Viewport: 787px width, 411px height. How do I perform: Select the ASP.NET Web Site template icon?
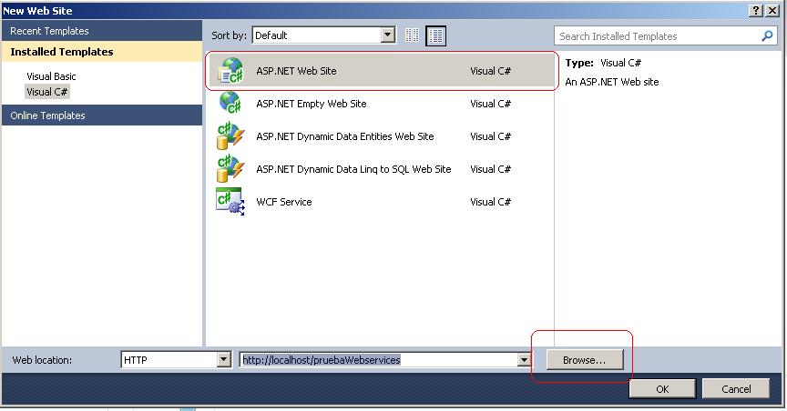230,71
